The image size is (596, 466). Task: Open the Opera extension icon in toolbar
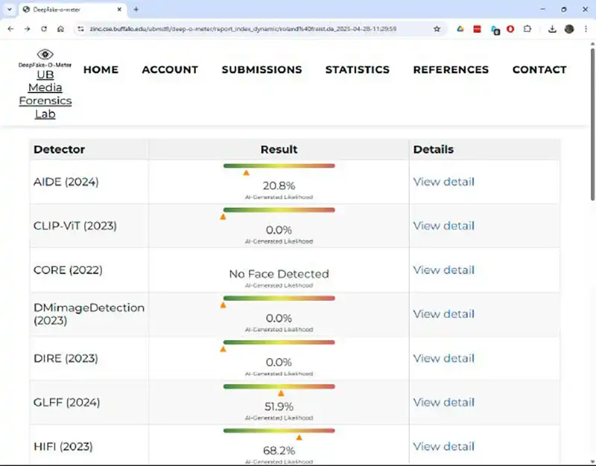coord(510,29)
